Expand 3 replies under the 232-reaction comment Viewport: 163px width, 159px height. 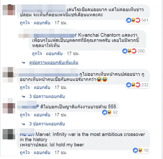47,96
